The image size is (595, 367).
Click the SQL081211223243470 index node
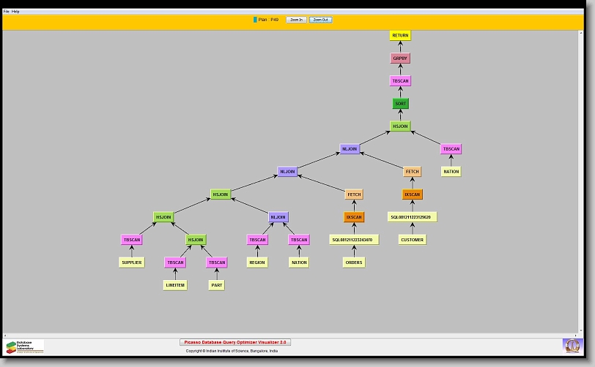tap(354, 240)
